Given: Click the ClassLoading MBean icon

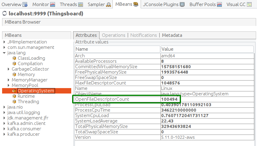Looking at the screenshot, I should [x=14, y=58].
